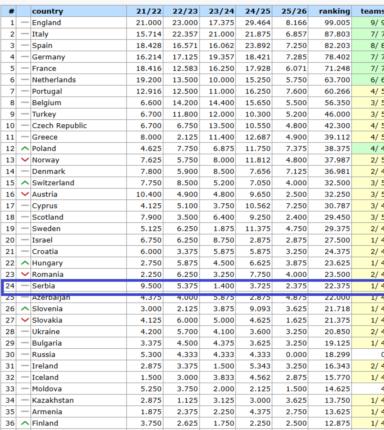The image size is (384, 430).
Task: Click Serbia's ranking value 22.375
Action: 337,286
